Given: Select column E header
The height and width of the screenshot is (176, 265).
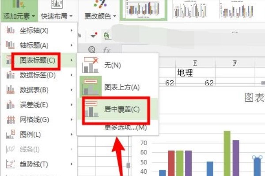Looking at the screenshot, I should click(195, 63).
